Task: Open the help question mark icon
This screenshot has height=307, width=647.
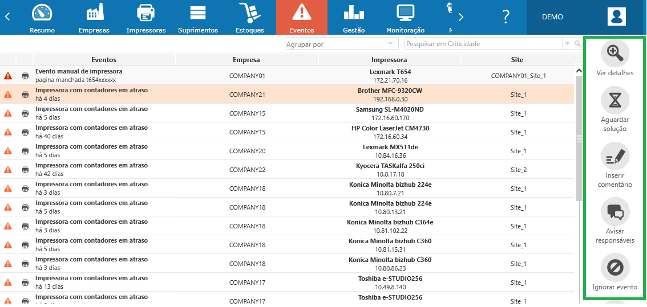Action: tap(506, 17)
